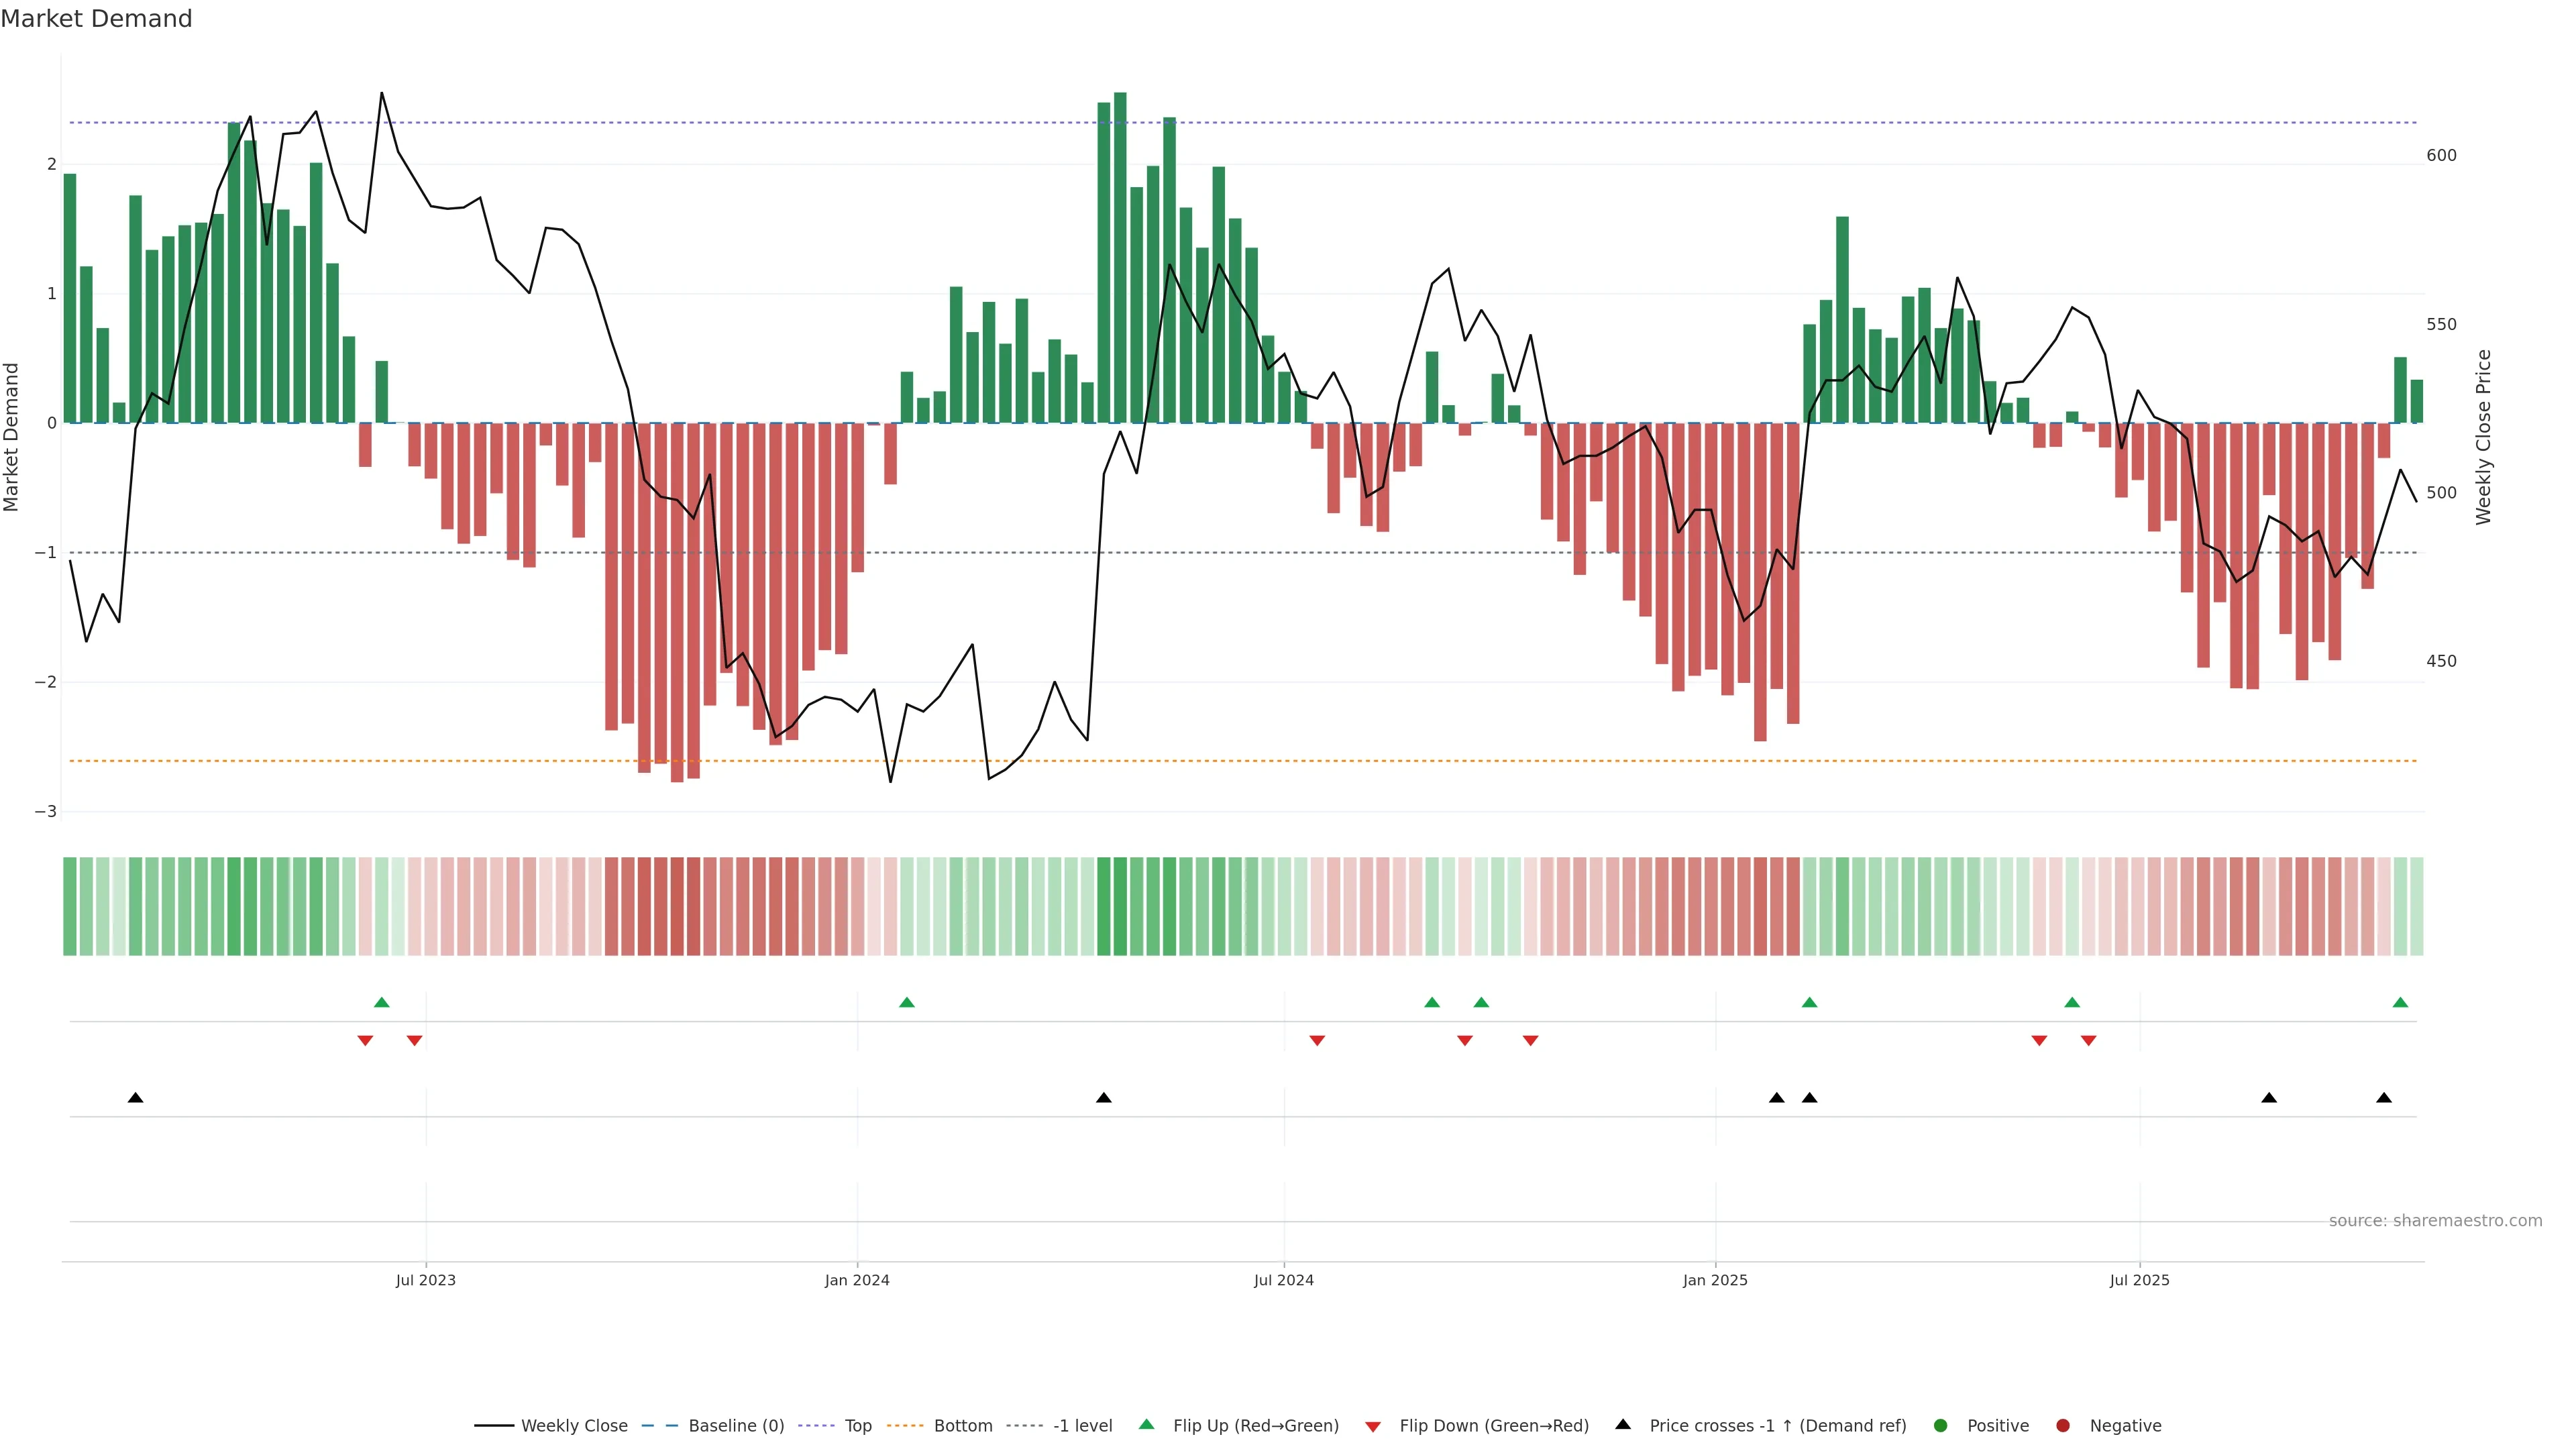Click the red Flip Down legend triangle
Viewport: 2576px width, 1449px height.
coord(1373,1426)
